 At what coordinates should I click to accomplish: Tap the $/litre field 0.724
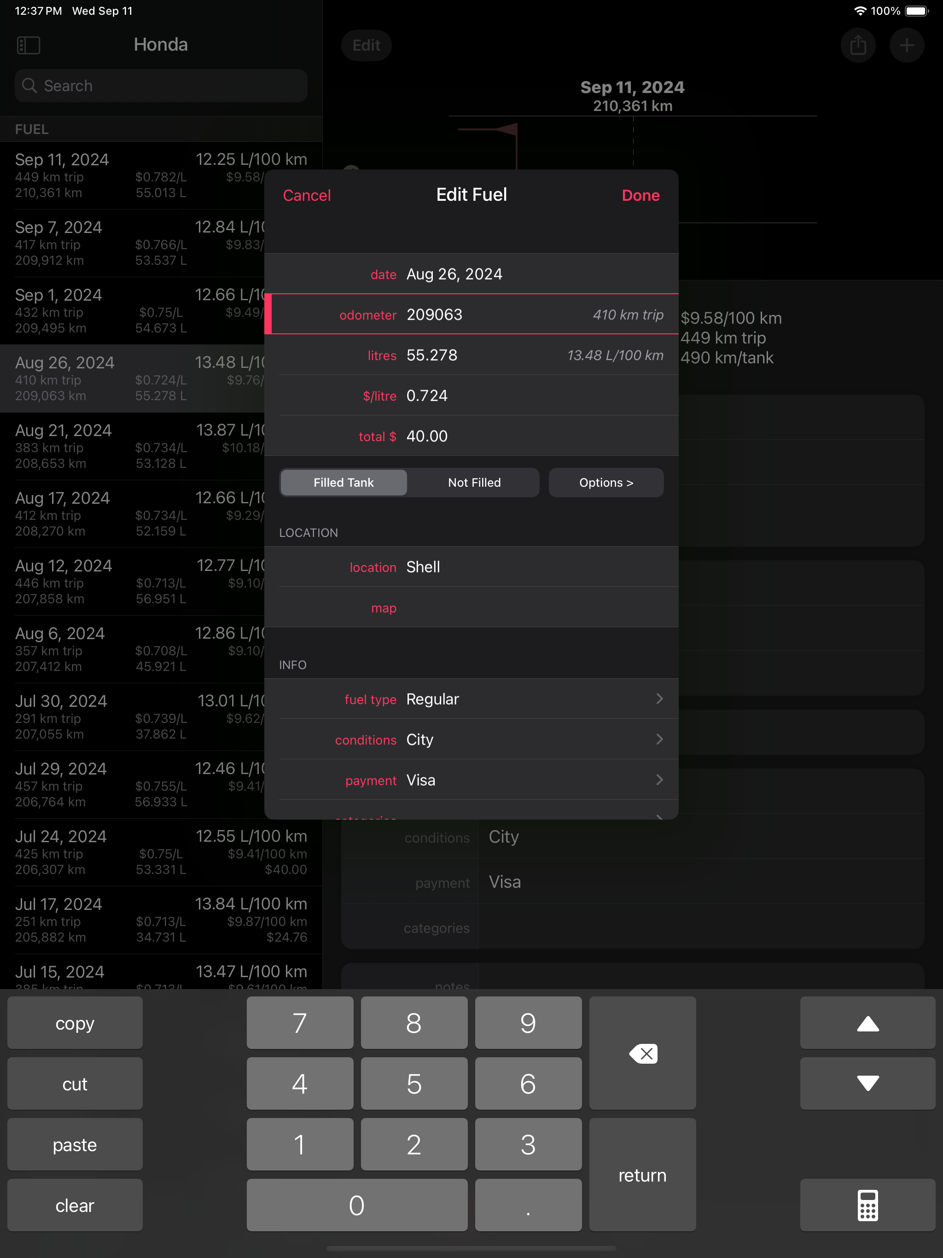[471, 395]
